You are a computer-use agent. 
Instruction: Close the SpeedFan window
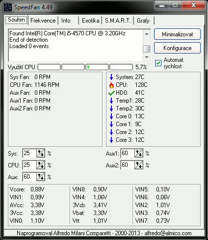tap(194, 5)
